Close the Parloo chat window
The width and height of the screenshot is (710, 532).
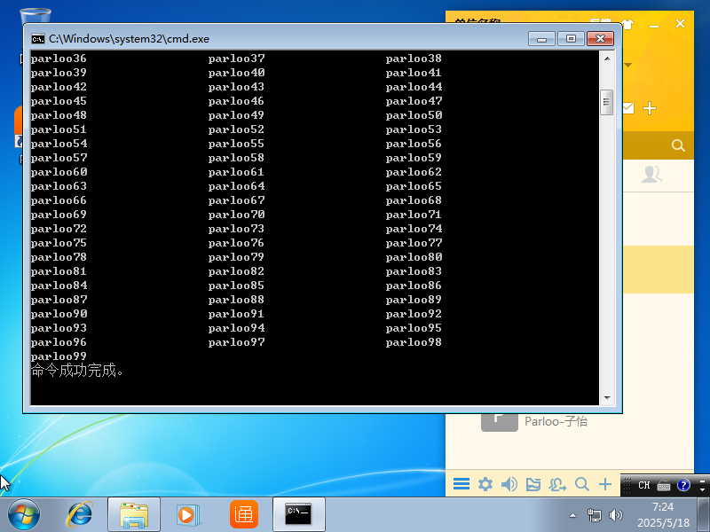(680, 24)
